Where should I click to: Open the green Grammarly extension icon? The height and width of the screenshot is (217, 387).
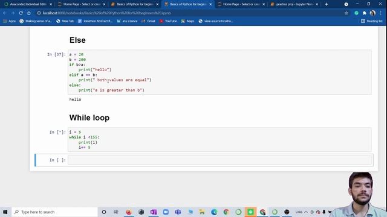356,13
